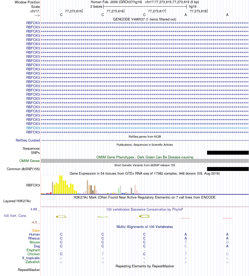Click the G base in the Mouse row
Image resolution: width=249 pixels, height=276 pixels.
(228, 242)
